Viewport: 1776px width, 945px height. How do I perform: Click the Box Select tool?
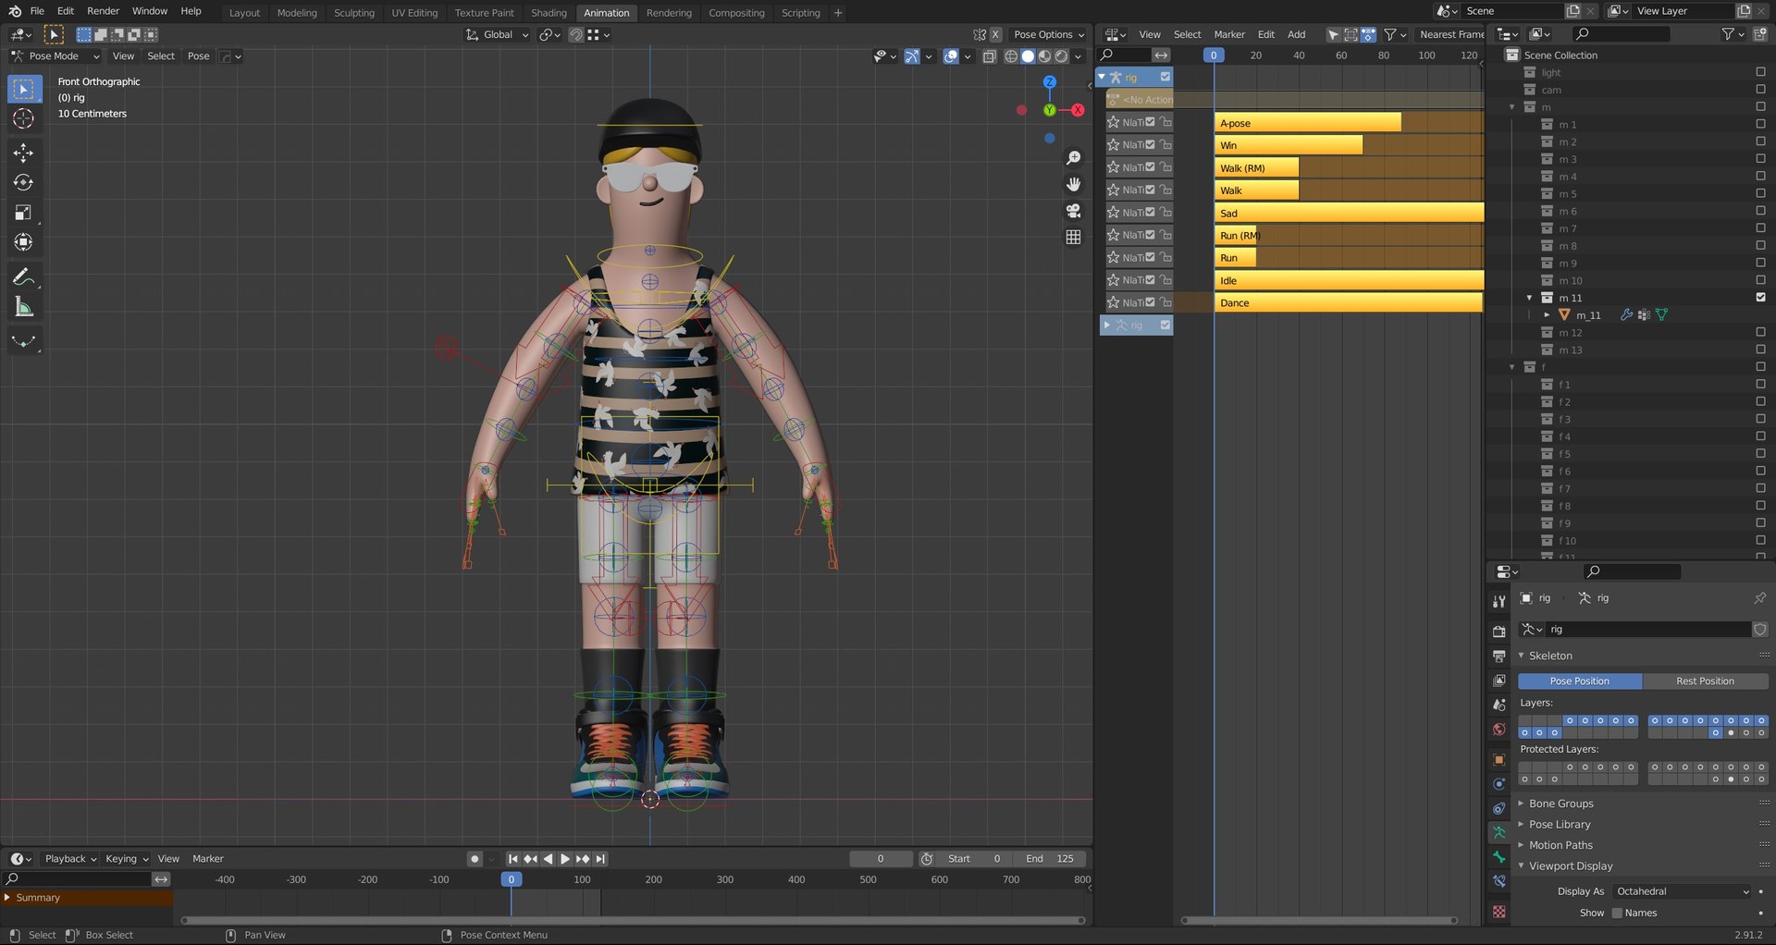(x=24, y=89)
